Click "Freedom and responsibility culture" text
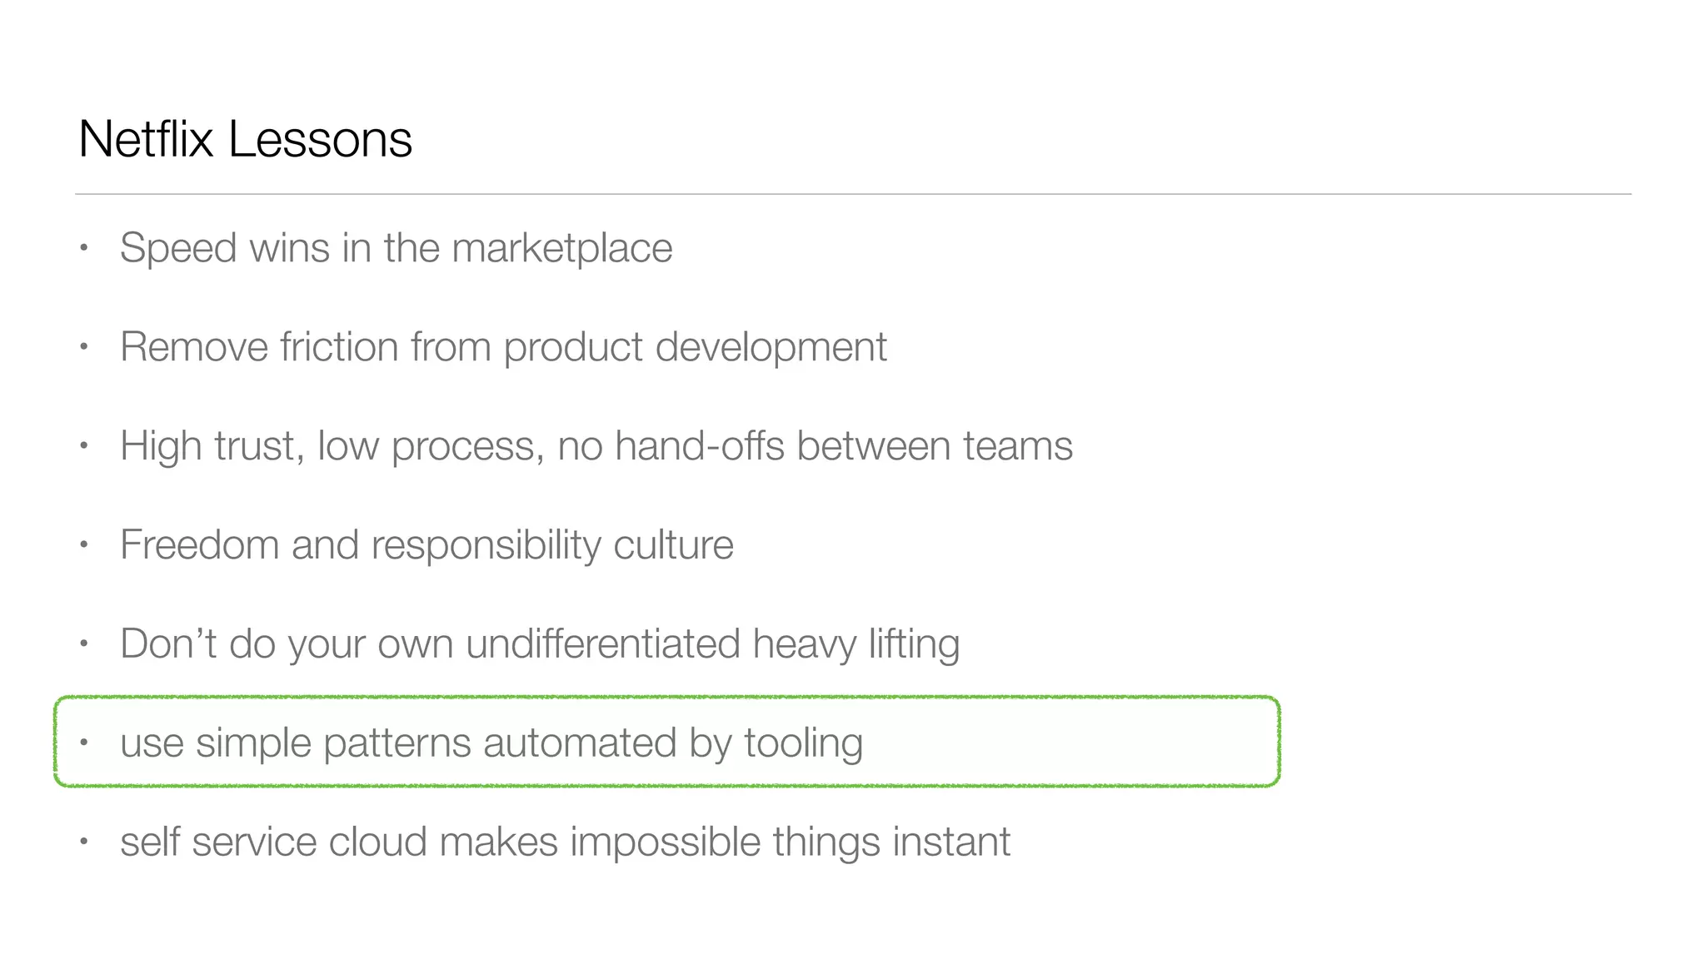 click(426, 545)
